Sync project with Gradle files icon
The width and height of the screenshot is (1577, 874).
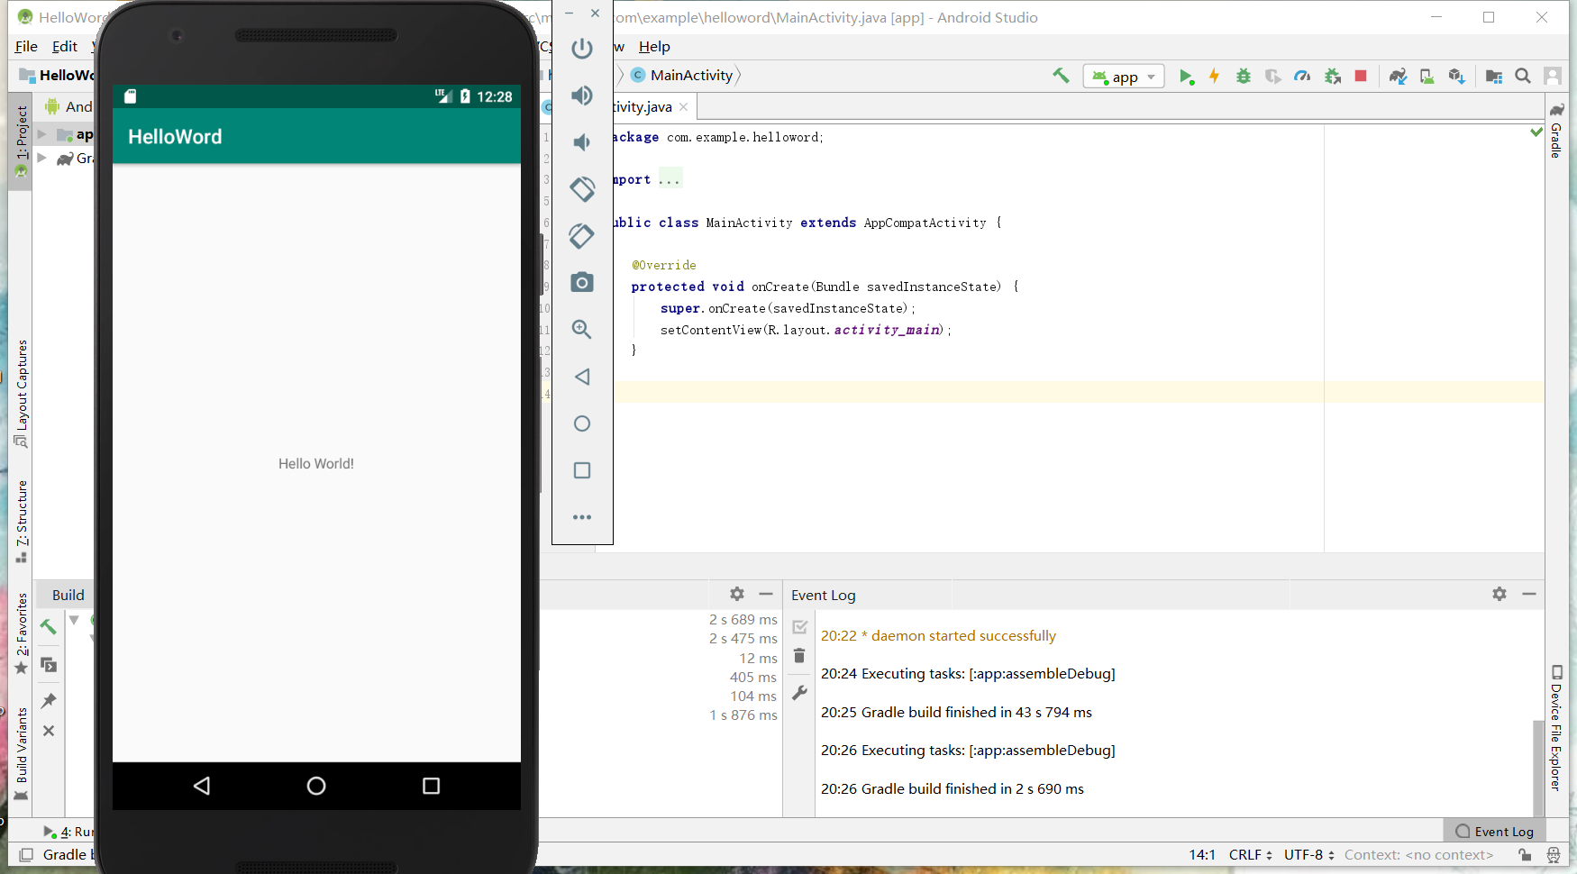(x=1398, y=77)
